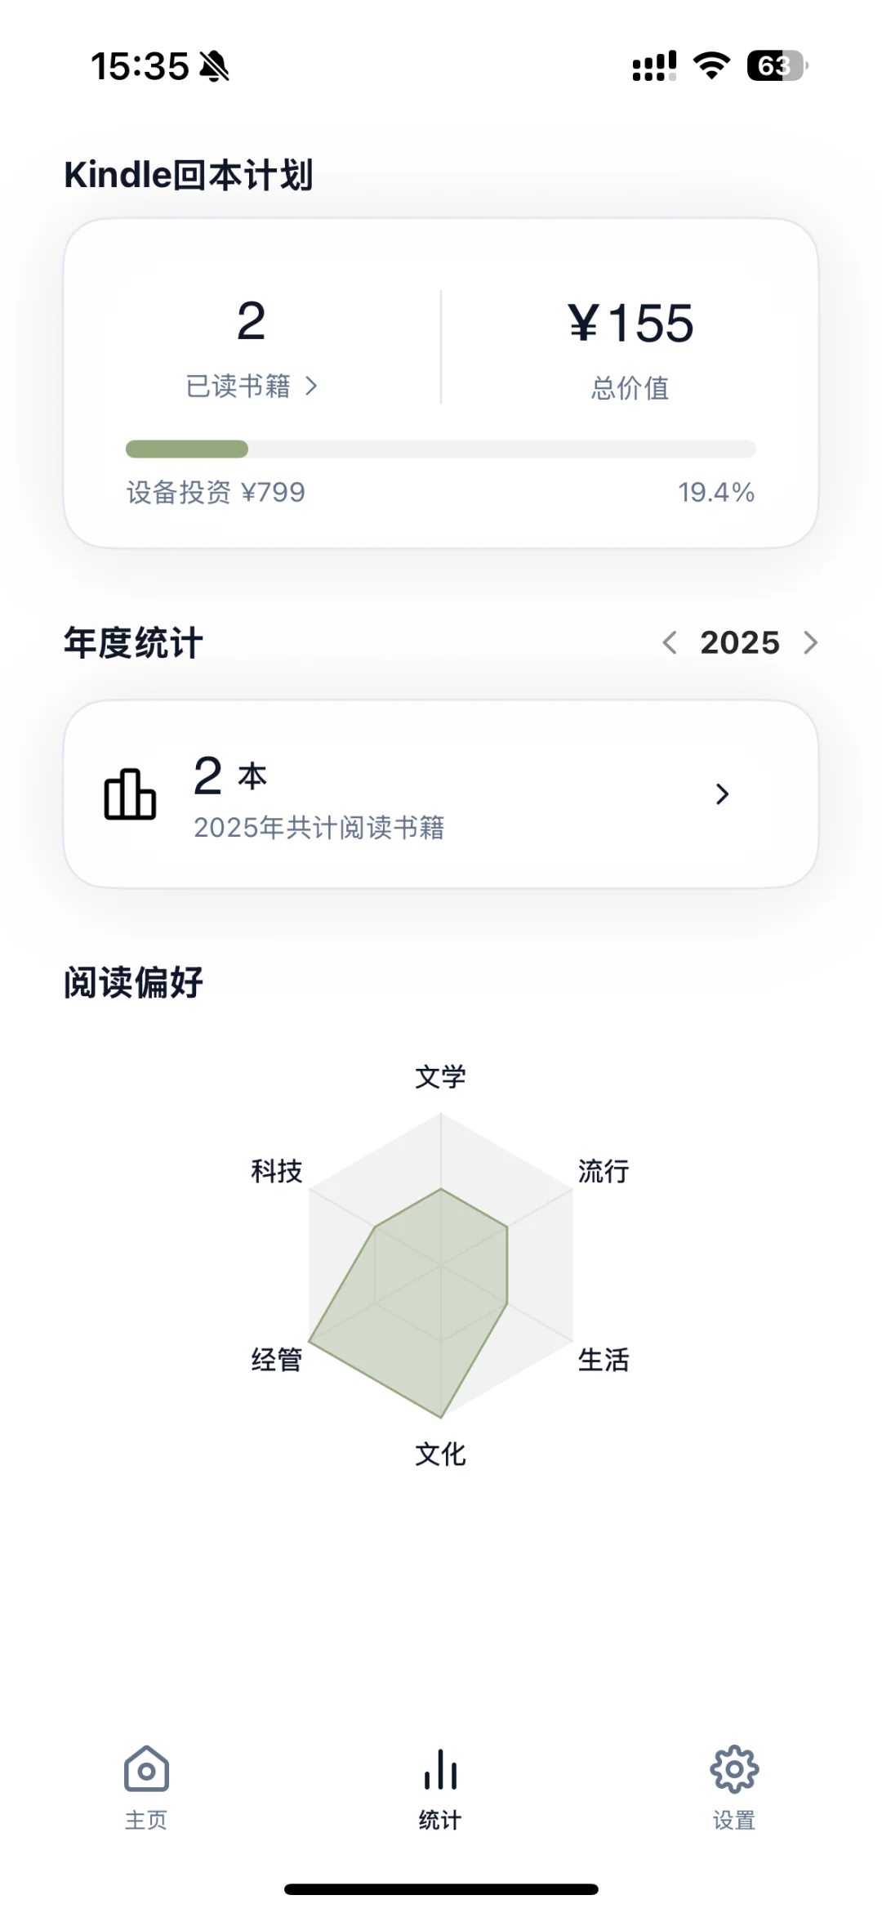Tap the battery indicator showing 63

[777, 65]
